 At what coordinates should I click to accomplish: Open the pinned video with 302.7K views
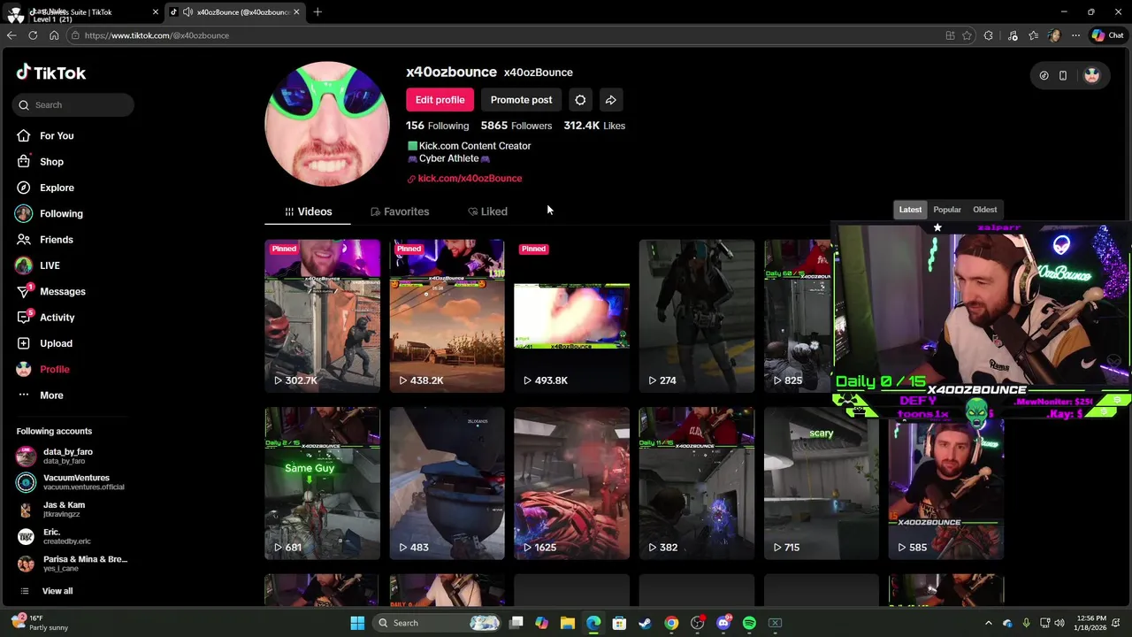pyautogui.click(x=322, y=316)
